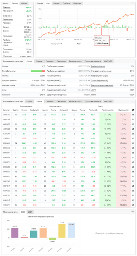Open CADCHF row chart icon
Viewport: 137px width, 256px height.
pyautogui.click(x=133, y=134)
